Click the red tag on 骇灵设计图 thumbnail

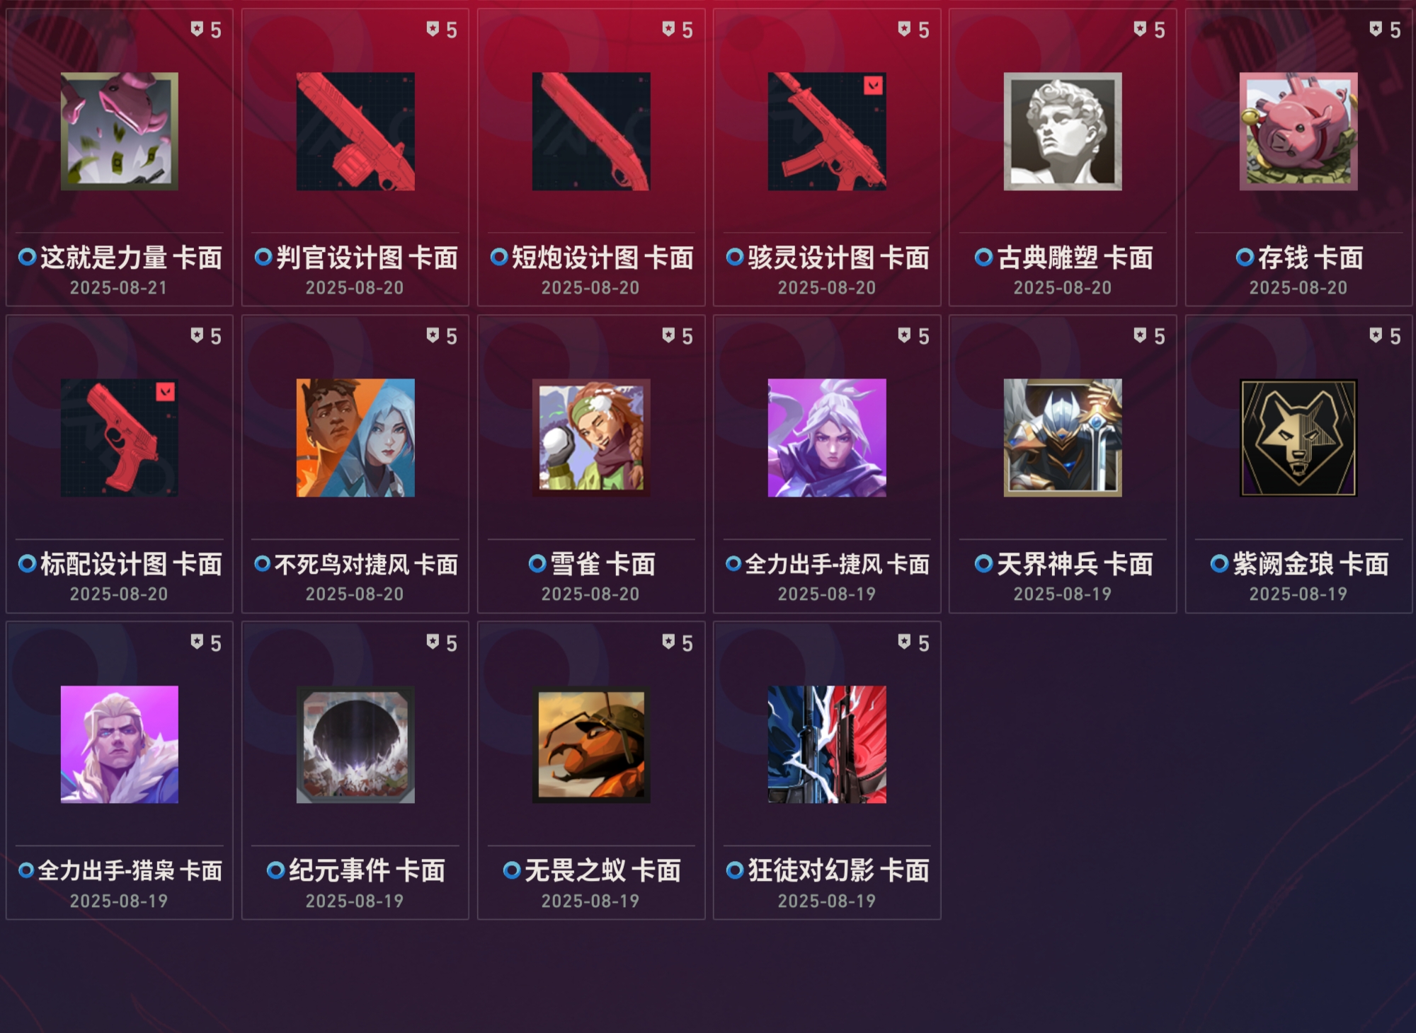click(x=873, y=86)
